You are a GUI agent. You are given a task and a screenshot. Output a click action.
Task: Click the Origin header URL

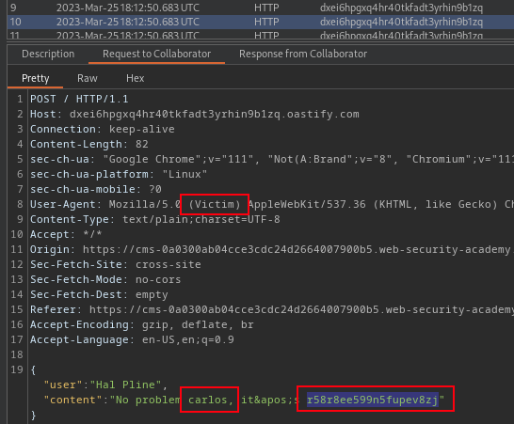(298, 250)
